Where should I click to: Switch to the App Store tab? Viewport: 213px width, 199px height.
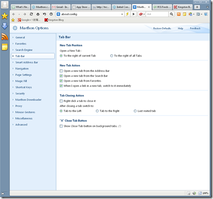(x=81, y=7)
